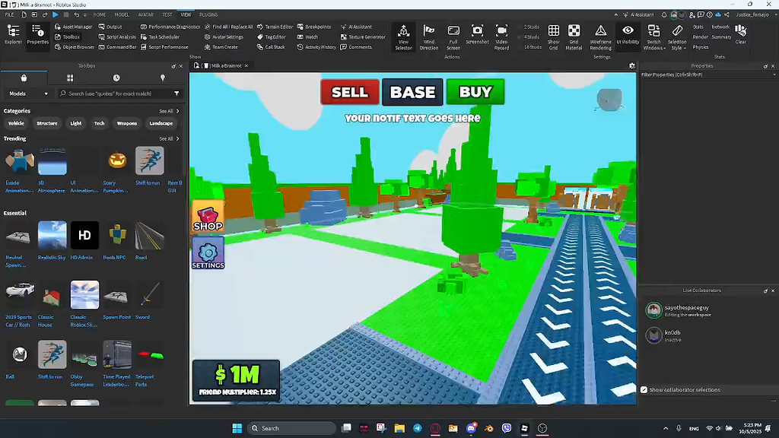Expand See All for Categories
The height and width of the screenshot is (438, 779).
point(169,111)
